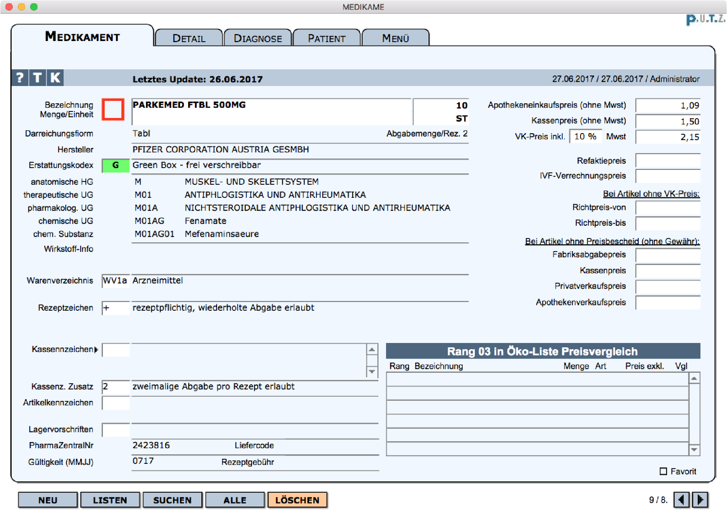Go to next record arrow
This screenshot has height=519, width=727.
coord(700,500)
